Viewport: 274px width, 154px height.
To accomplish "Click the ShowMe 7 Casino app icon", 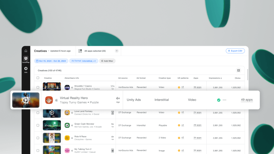I will pyautogui.click(x=67, y=87).
